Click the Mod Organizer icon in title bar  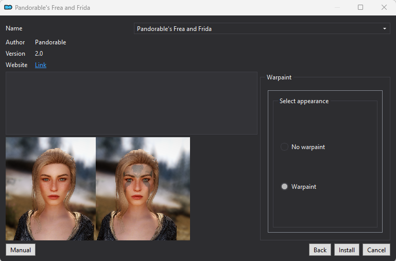point(8,7)
